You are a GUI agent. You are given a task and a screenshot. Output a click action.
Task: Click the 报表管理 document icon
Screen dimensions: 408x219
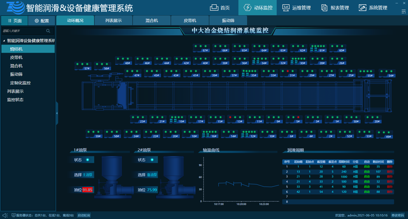point(324,8)
